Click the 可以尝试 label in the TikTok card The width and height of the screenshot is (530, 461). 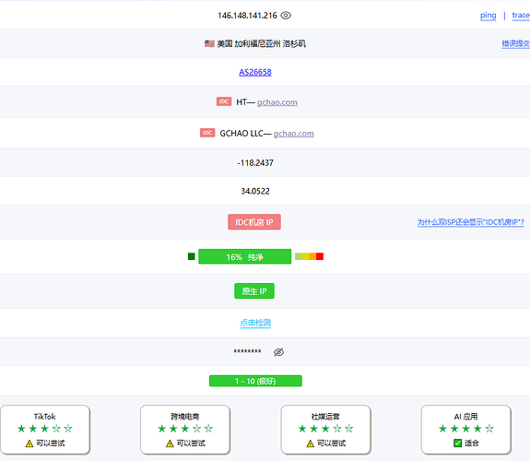[51, 443]
